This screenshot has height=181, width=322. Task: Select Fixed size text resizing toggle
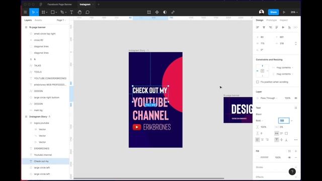tap(286, 133)
